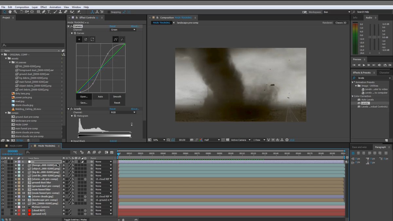Select the Hand tool

point(10,12)
